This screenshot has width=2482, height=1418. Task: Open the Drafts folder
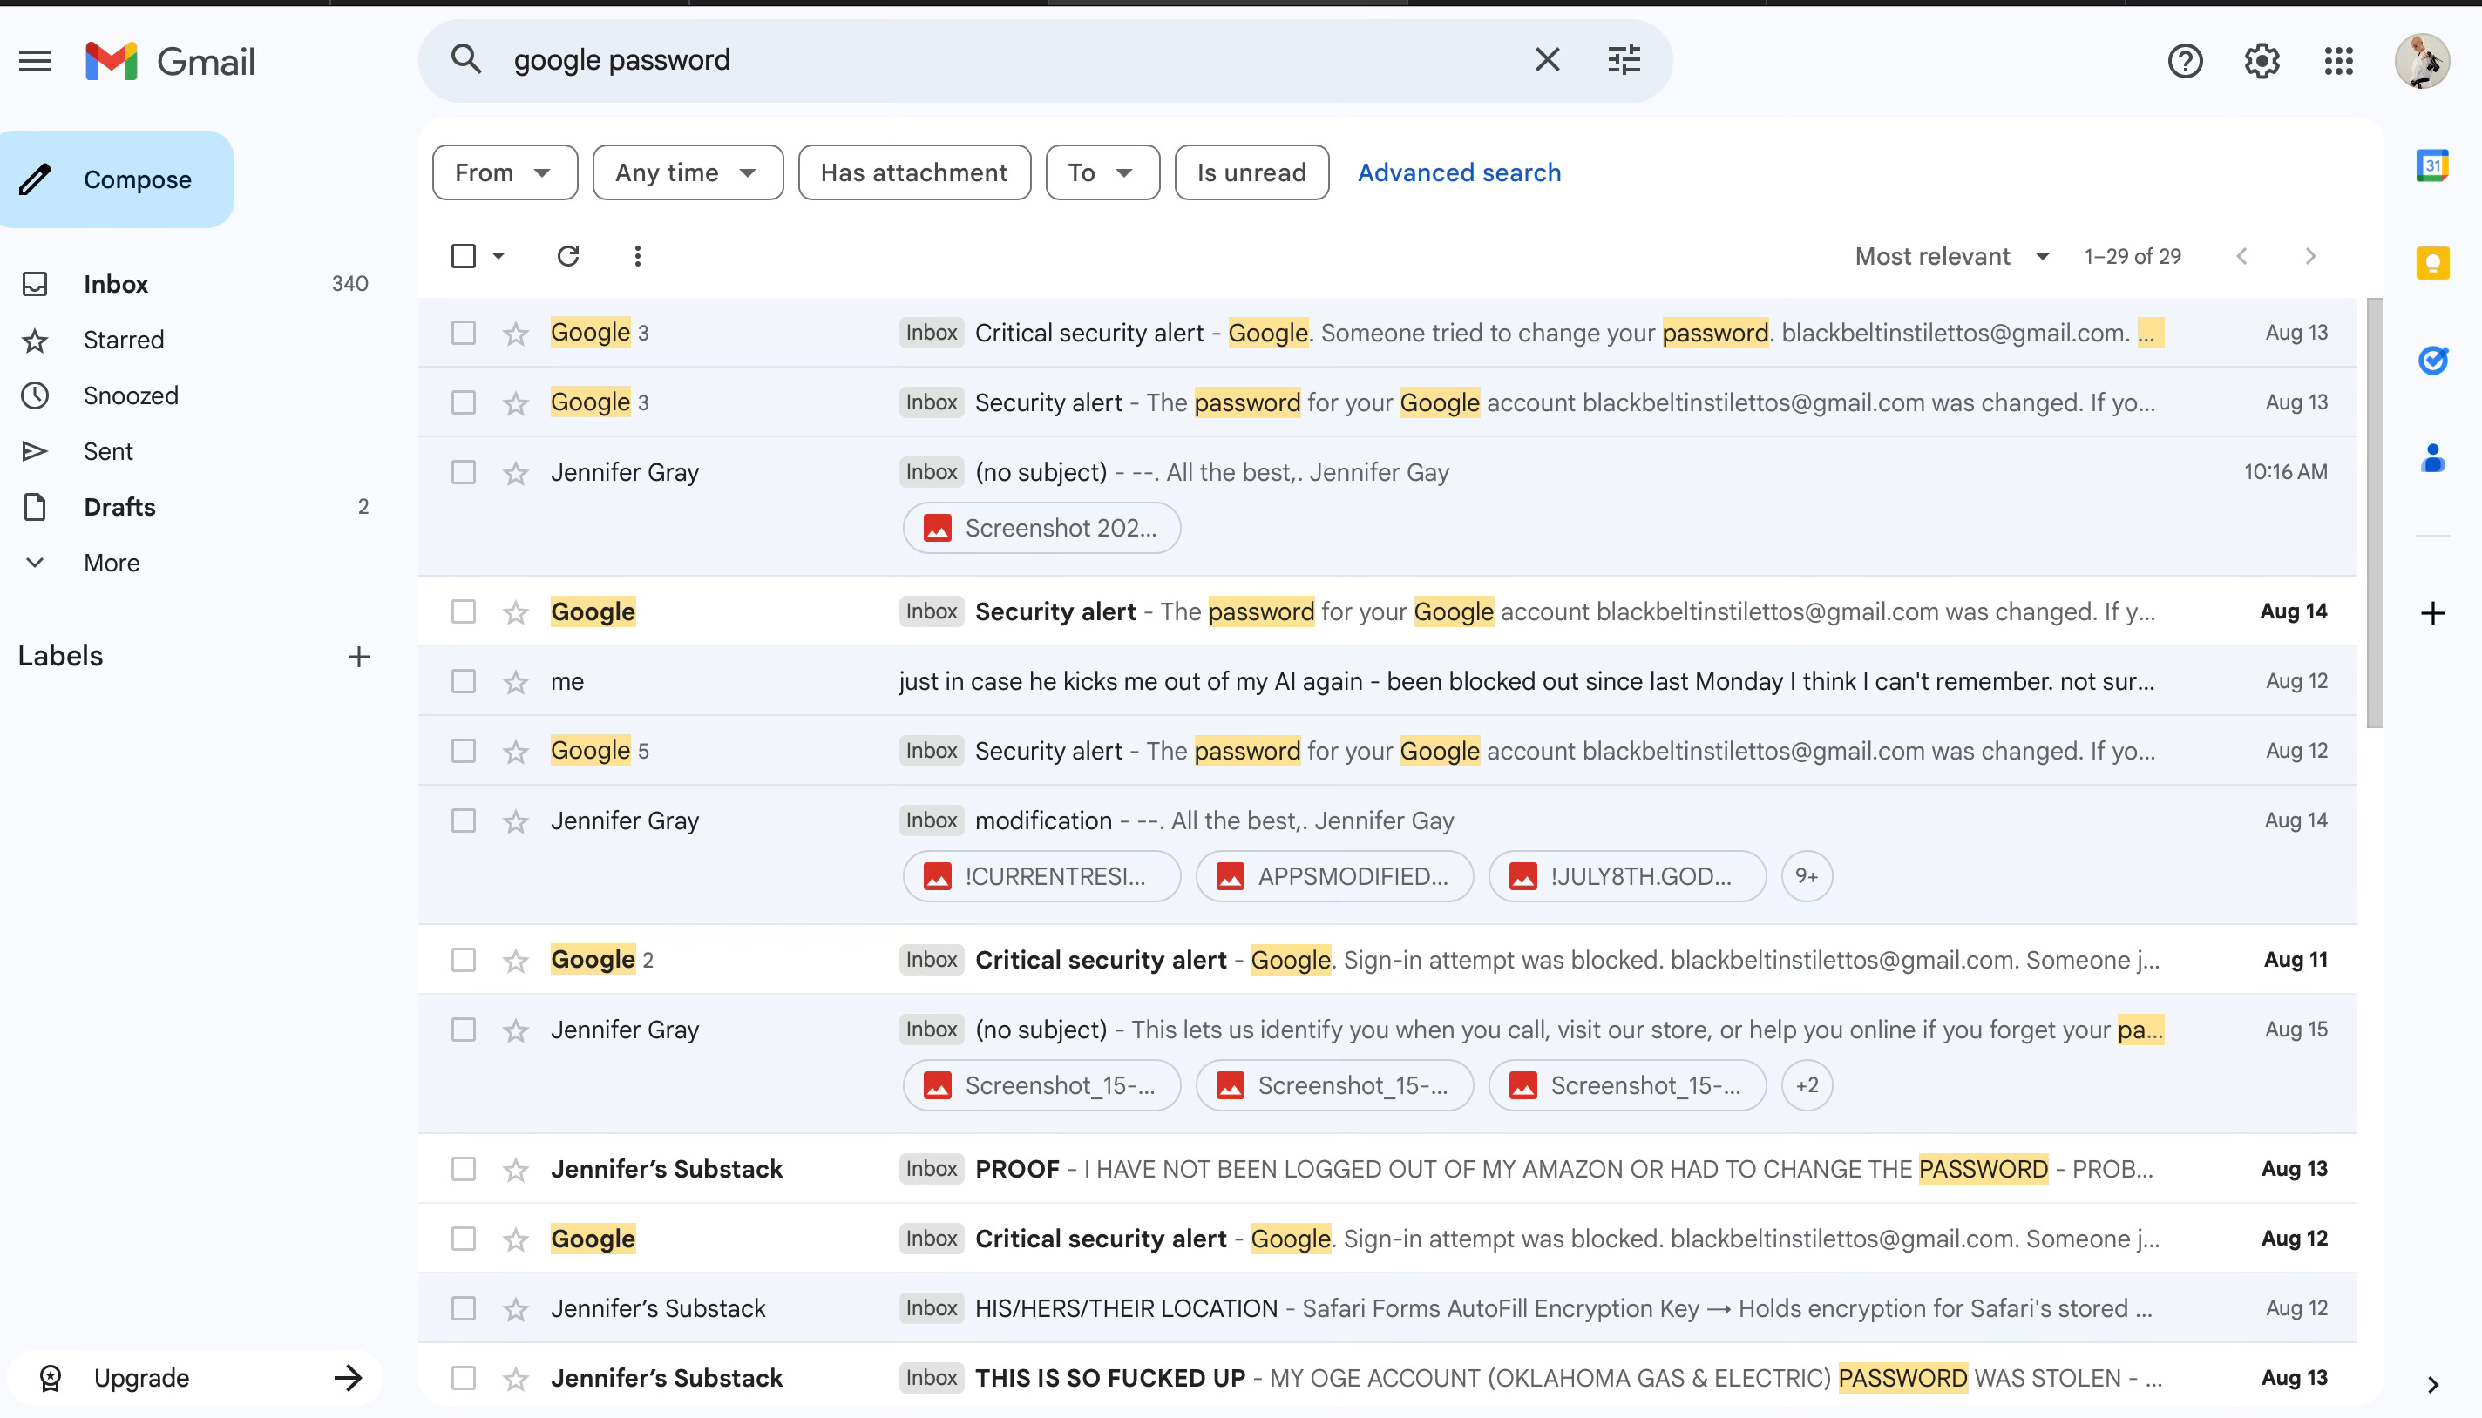120,508
